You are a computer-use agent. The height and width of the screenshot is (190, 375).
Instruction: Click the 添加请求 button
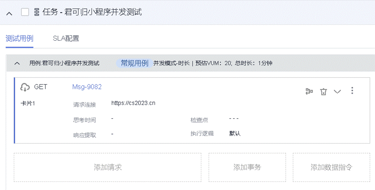[108, 167]
